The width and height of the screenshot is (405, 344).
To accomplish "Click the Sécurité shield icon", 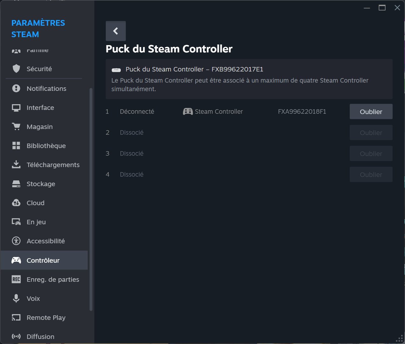I will coord(16,69).
